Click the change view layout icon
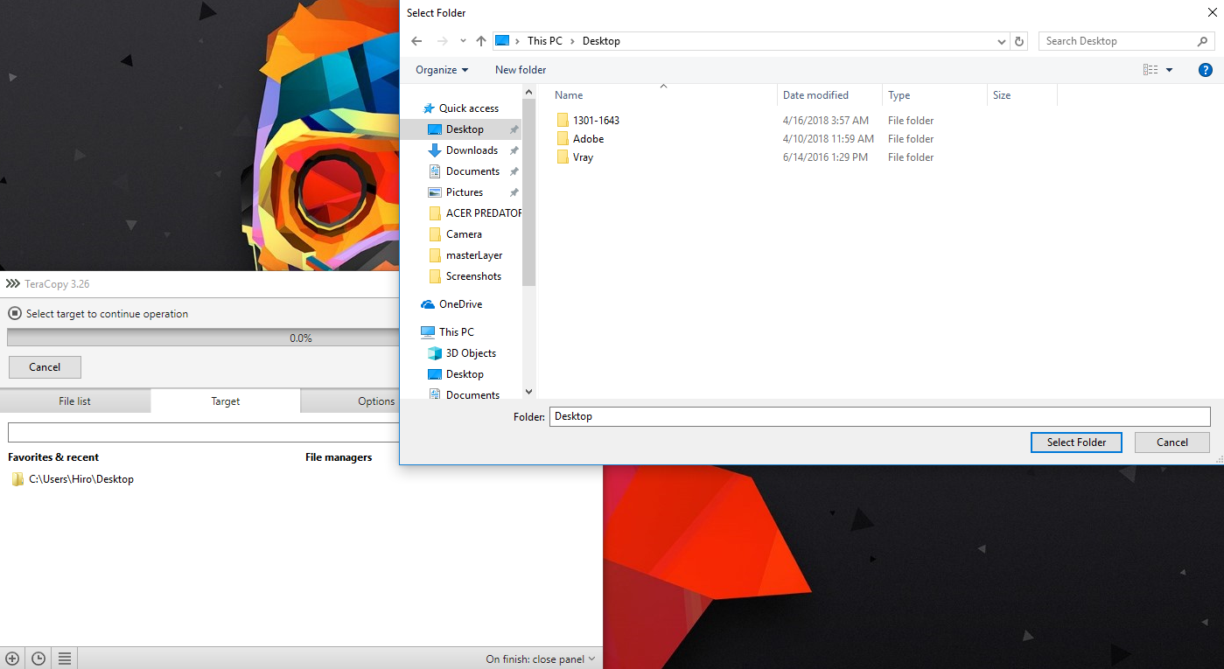1224x669 pixels. [x=1151, y=70]
